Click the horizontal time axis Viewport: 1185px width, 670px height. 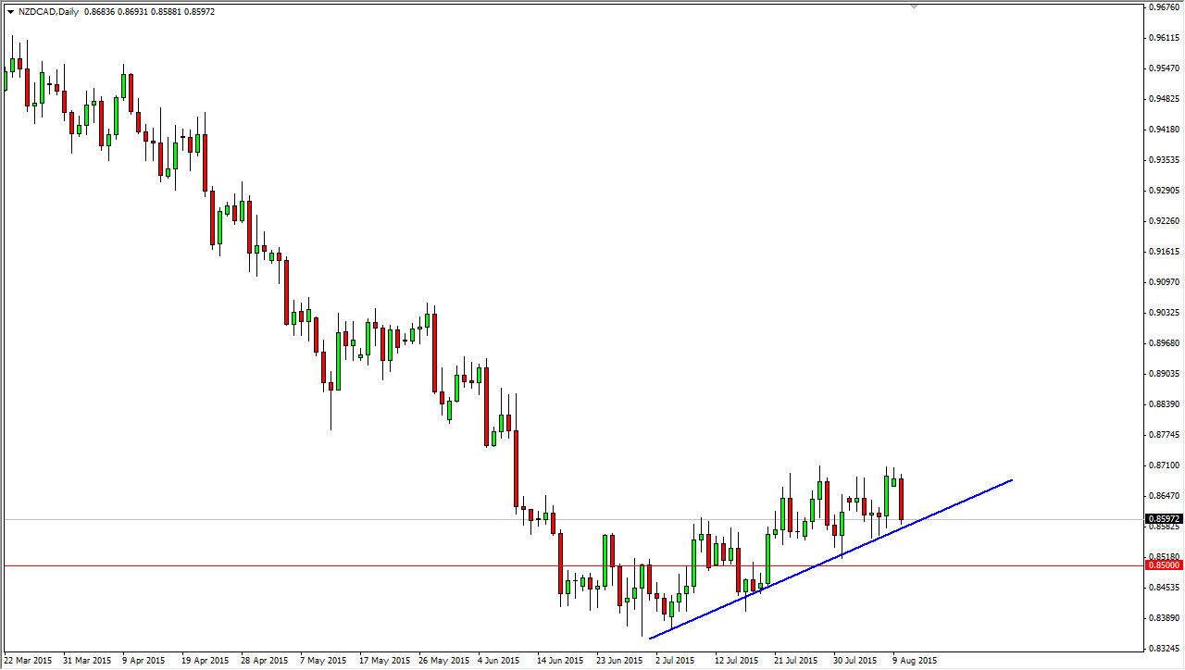(x=463, y=661)
